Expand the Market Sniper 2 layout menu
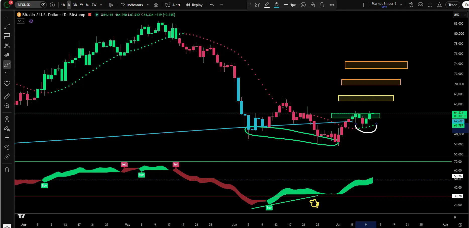The width and height of the screenshot is (469, 228). point(401,5)
